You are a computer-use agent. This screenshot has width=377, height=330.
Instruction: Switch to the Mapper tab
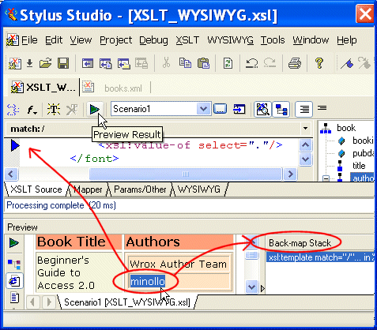tap(88, 189)
